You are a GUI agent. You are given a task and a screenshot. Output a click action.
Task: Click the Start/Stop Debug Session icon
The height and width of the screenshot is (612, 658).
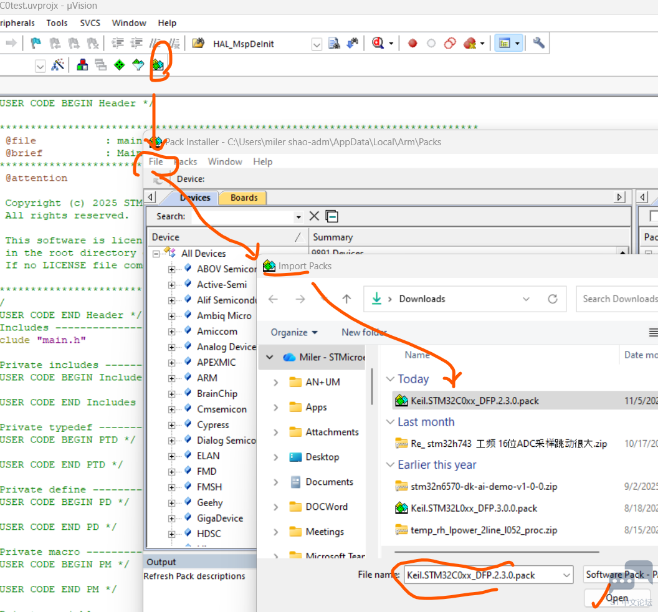click(378, 44)
